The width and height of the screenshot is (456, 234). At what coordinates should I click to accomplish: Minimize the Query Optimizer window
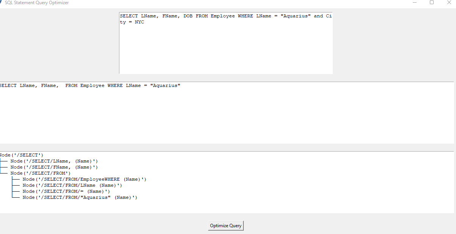click(x=415, y=3)
